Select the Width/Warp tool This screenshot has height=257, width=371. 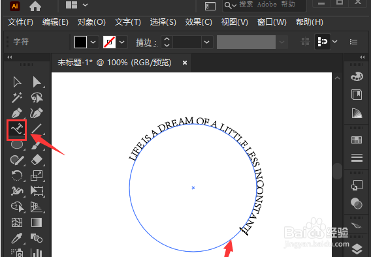click(x=17, y=191)
